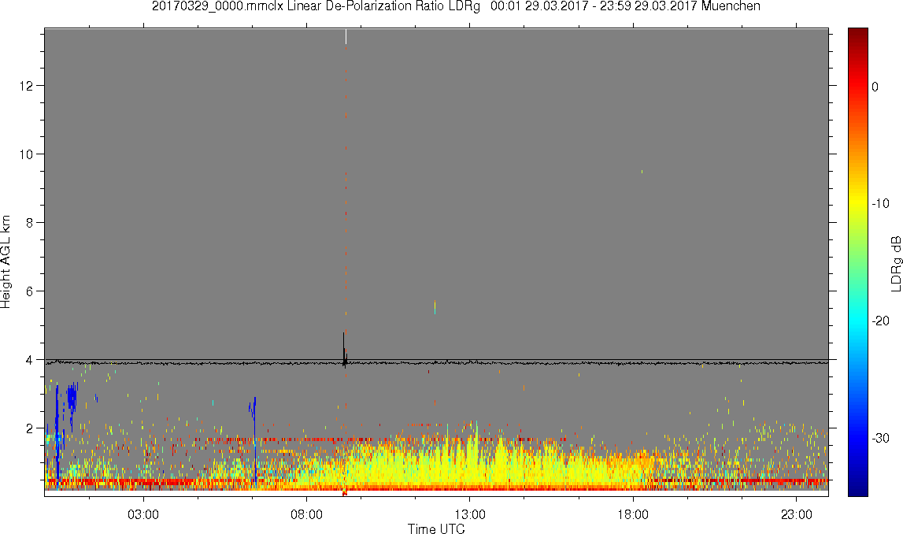The image size is (903, 534).
Task: Click the height label 10 on y-axis
Action: 28,154
